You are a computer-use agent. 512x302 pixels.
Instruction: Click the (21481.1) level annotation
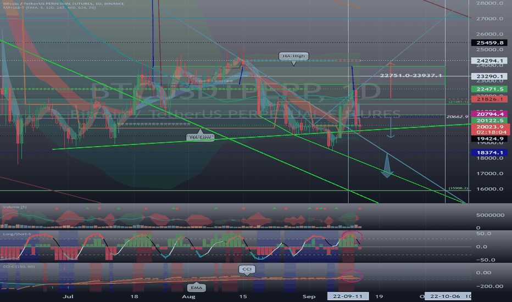point(458,102)
